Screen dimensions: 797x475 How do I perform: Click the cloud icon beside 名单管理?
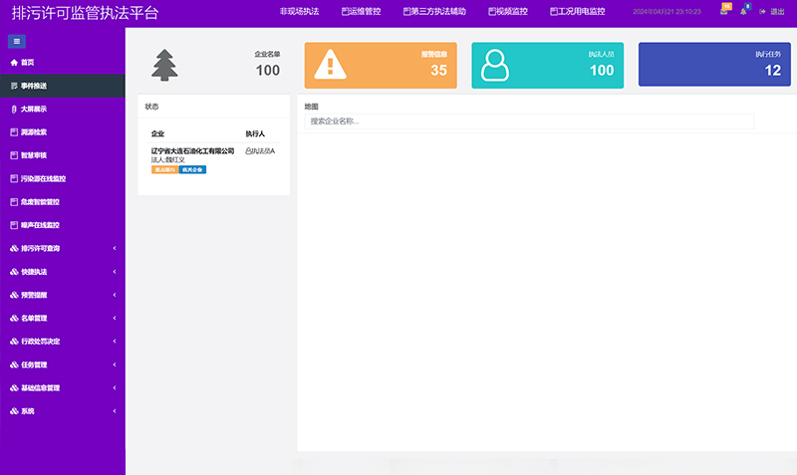14,319
